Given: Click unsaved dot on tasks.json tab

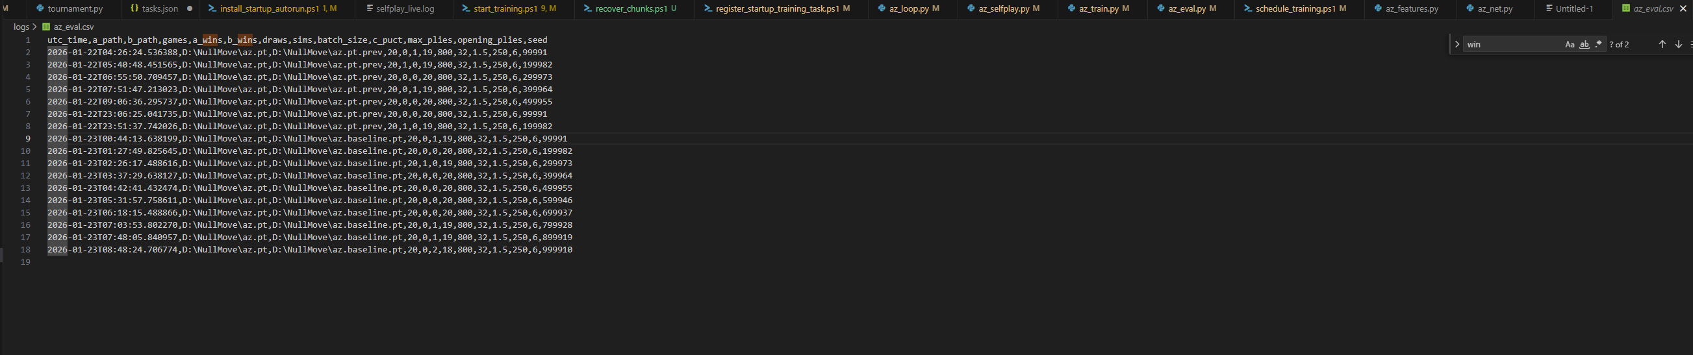Looking at the screenshot, I should 190,8.
